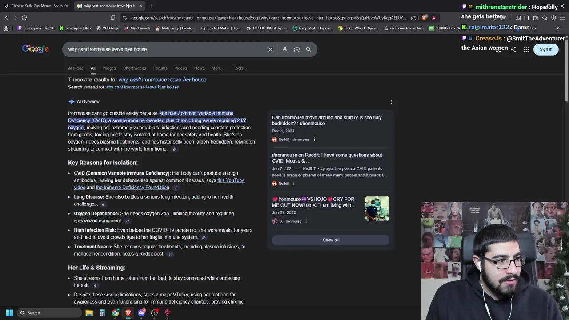This screenshot has width=569, height=320.
Task: Open corrected query 'can't ironmouse leave her house'
Action: pyautogui.click(x=162, y=80)
